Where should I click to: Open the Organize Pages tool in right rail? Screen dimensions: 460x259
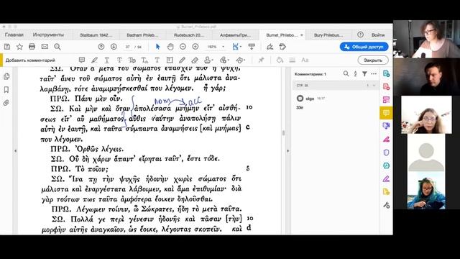(386, 100)
